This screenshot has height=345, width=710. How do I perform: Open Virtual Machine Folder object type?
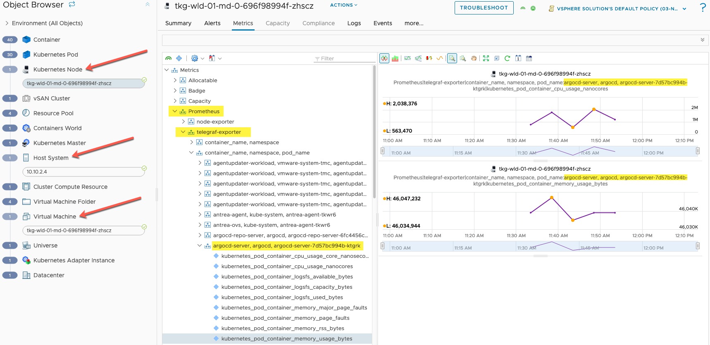coord(64,202)
